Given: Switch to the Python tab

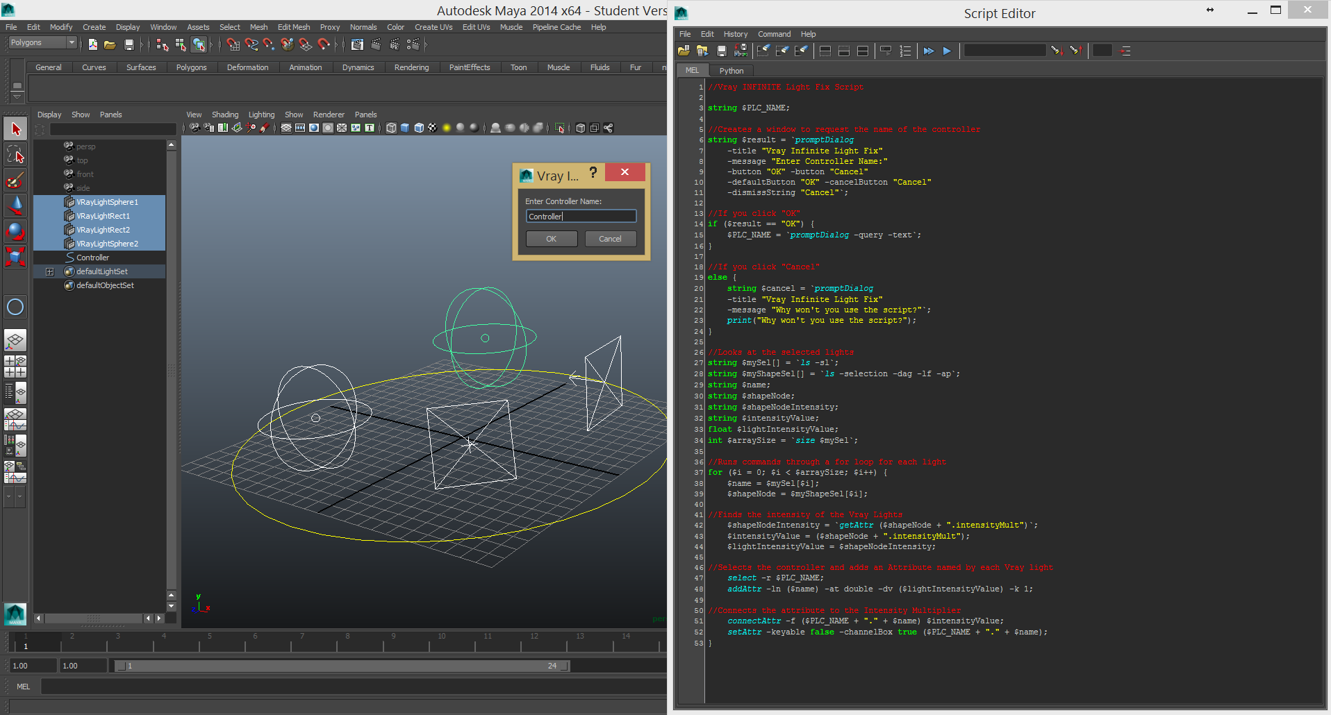Looking at the screenshot, I should [731, 71].
